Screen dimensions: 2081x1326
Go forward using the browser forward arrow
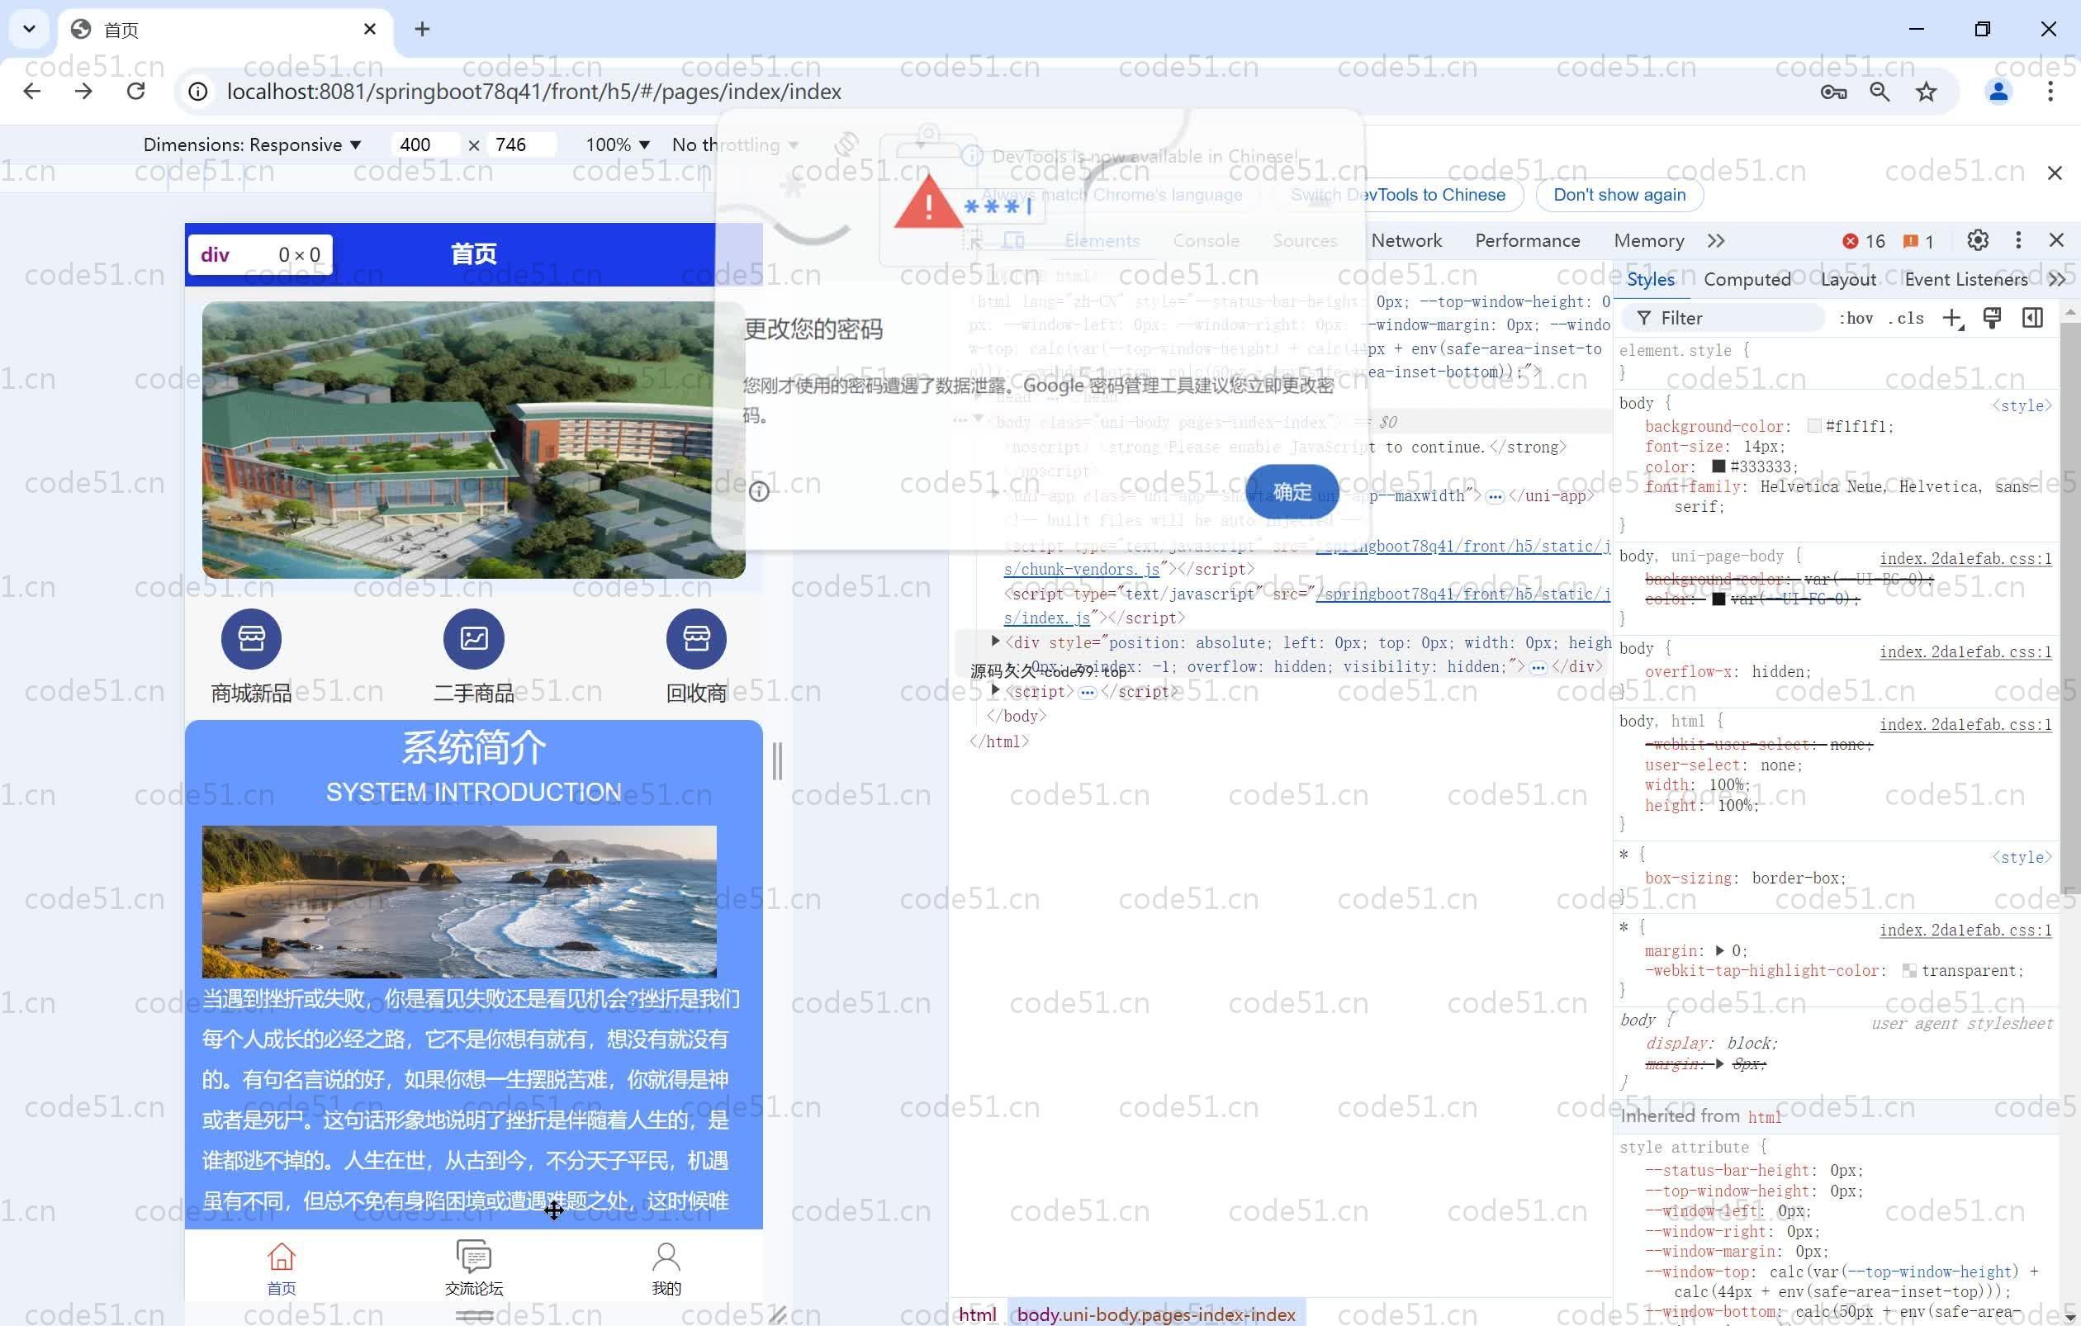[84, 92]
